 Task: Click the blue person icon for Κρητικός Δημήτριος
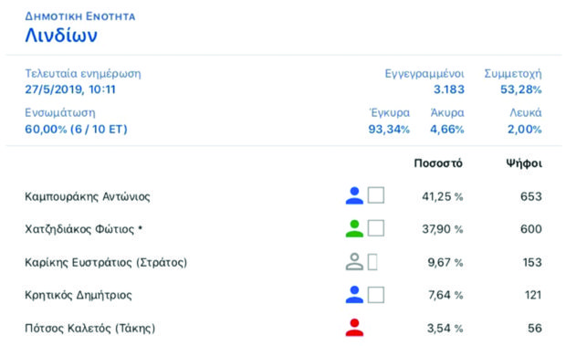(x=354, y=294)
